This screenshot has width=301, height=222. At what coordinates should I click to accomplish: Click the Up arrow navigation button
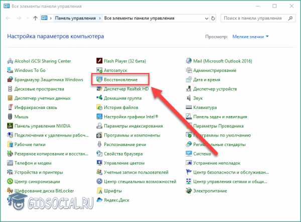tap(35, 18)
